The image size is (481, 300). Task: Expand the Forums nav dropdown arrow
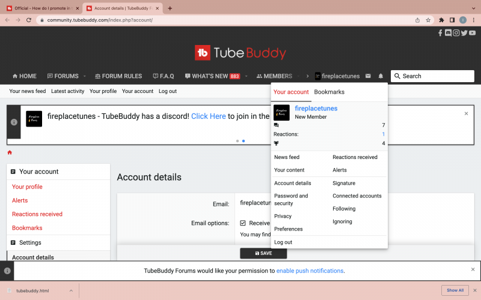(x=84, y=76)
